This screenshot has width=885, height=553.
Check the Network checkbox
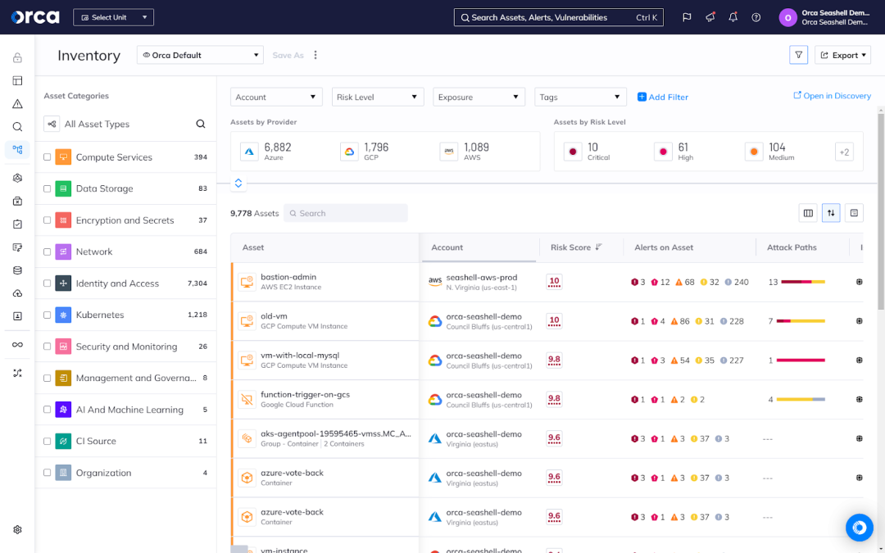48,252
